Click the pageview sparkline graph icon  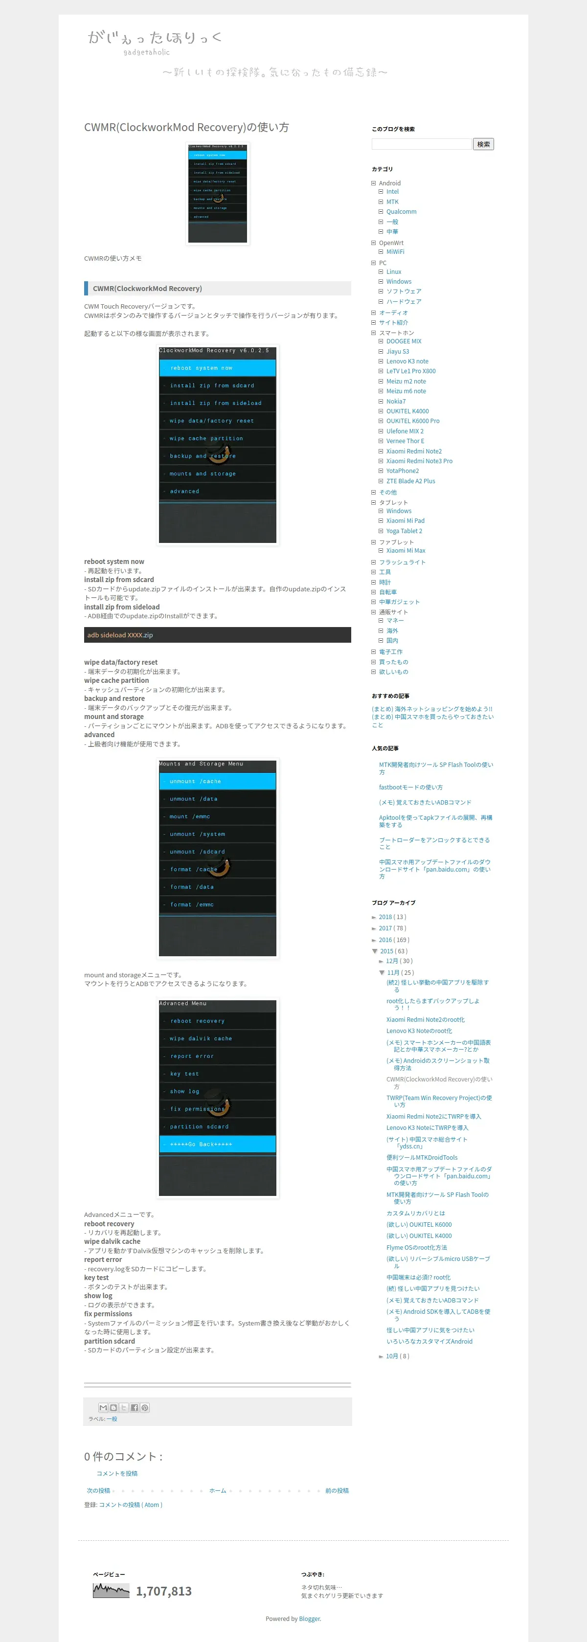[x=111, y=1590]
